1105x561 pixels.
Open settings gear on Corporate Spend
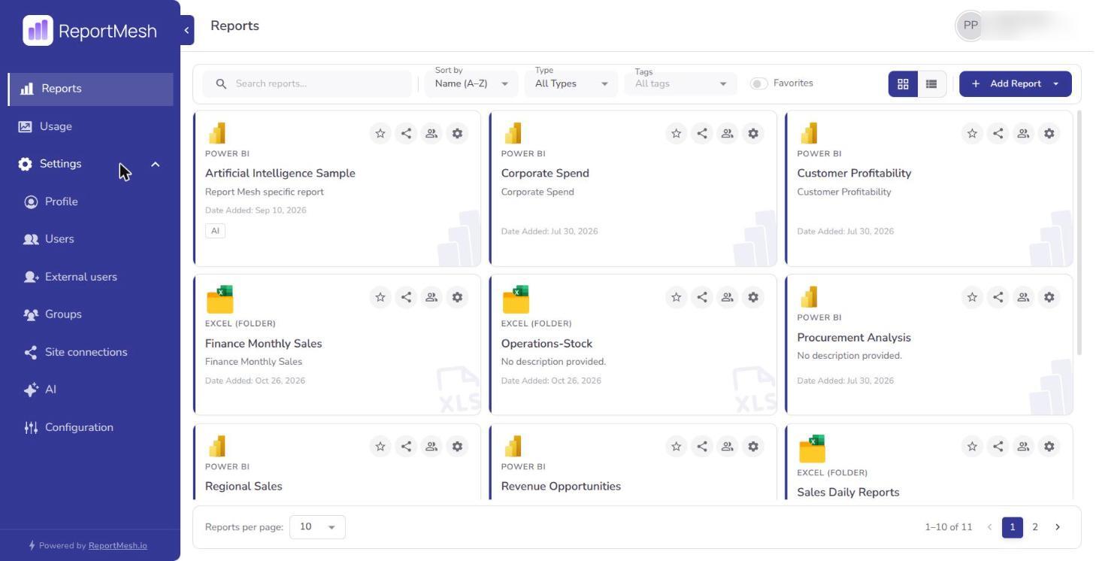coord(753,134)
